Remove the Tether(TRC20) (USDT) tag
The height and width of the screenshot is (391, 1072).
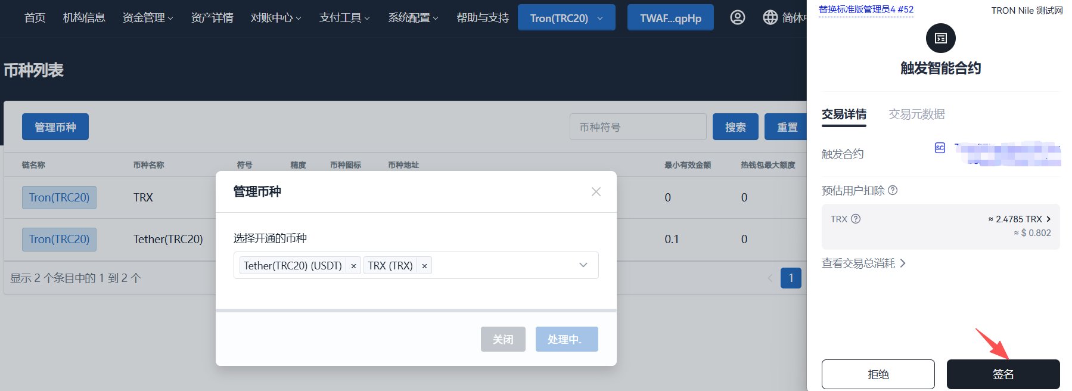click(353, 266)
